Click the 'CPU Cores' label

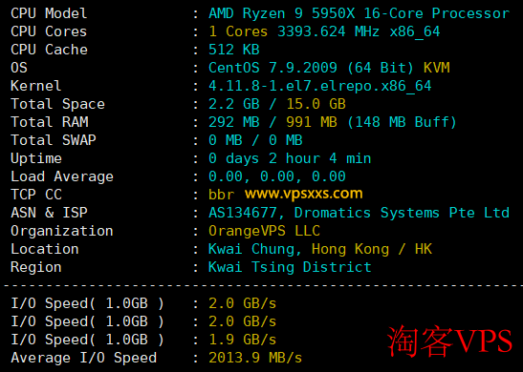49,31
